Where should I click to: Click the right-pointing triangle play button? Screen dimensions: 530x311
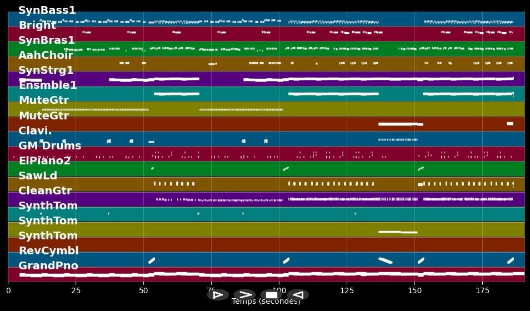(218, 295)
